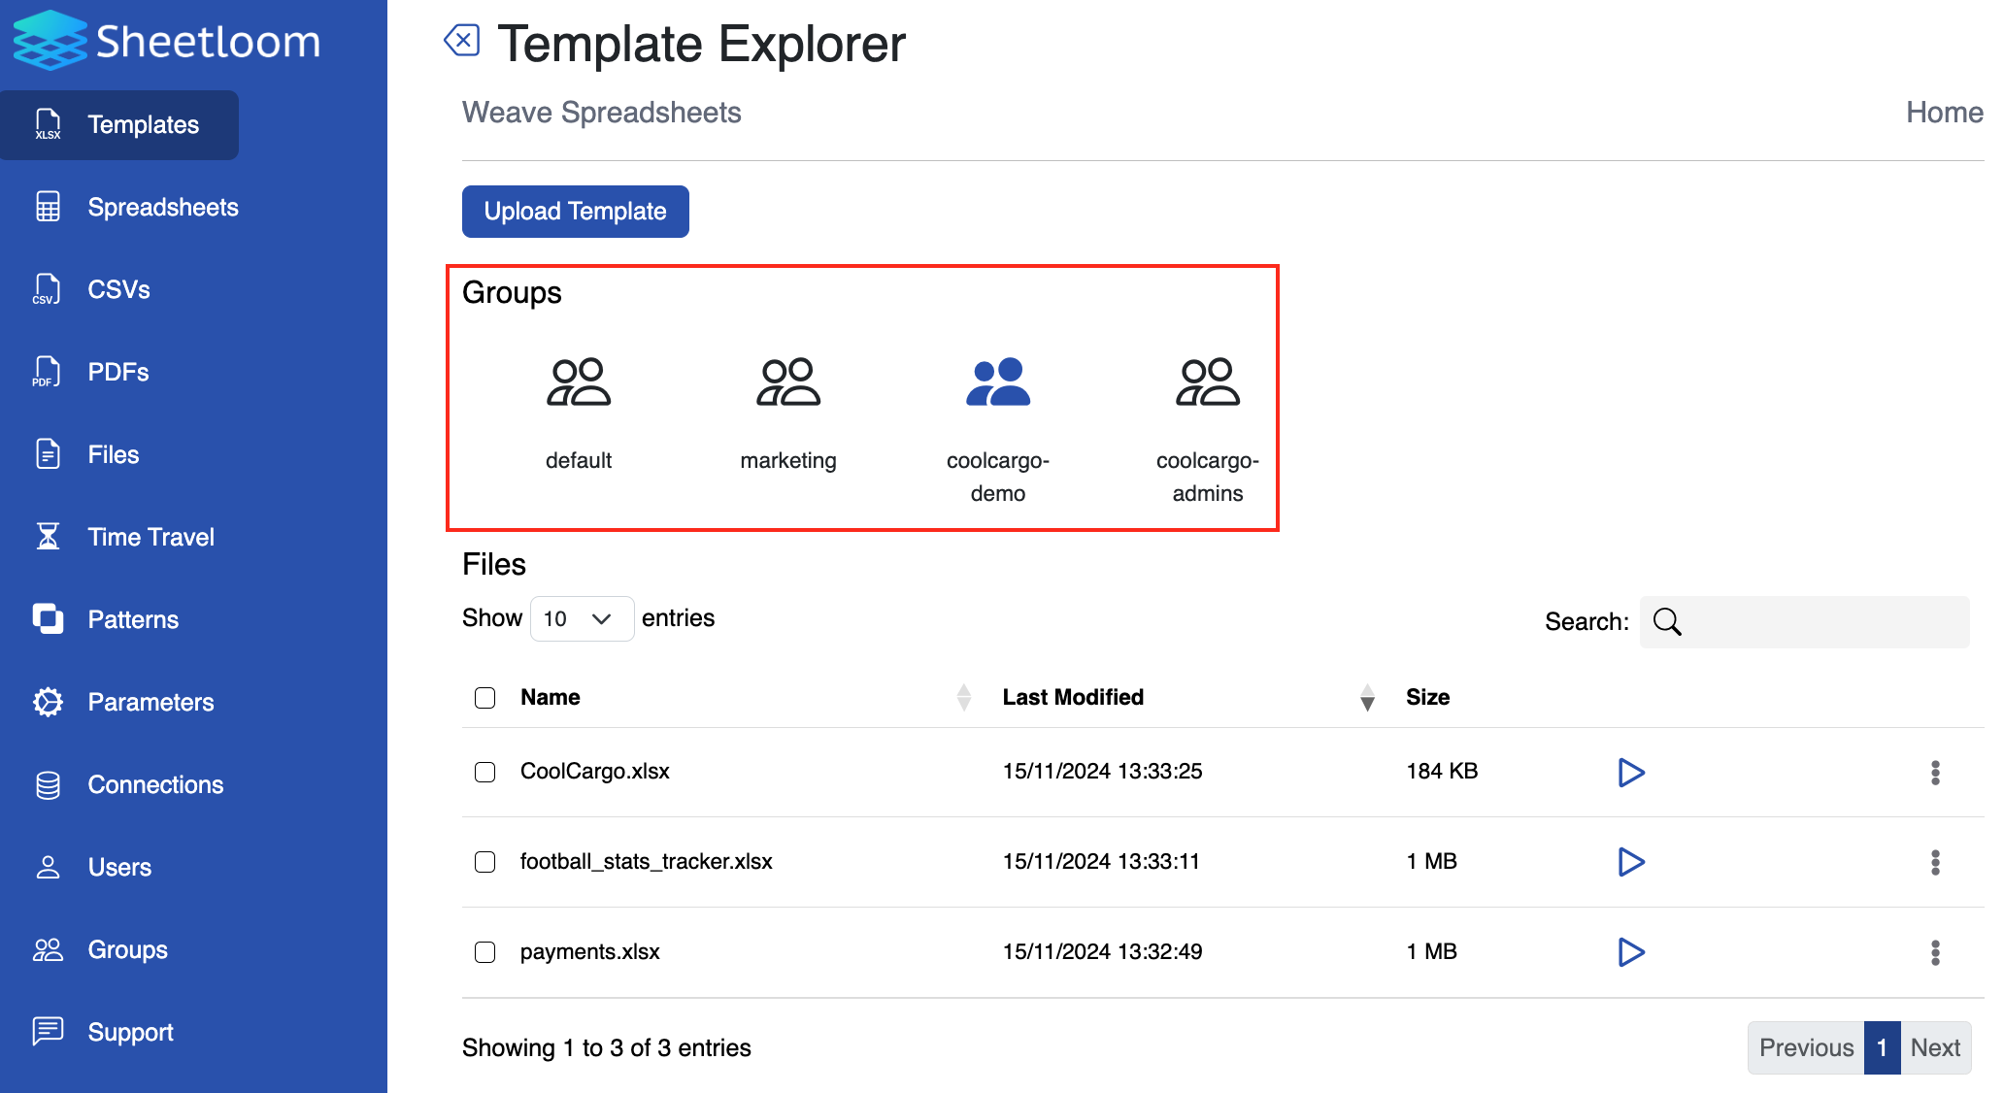Sort files by Last Modified
The height and width of the screenshot is (1093, 2004).
pos(1366,698)
